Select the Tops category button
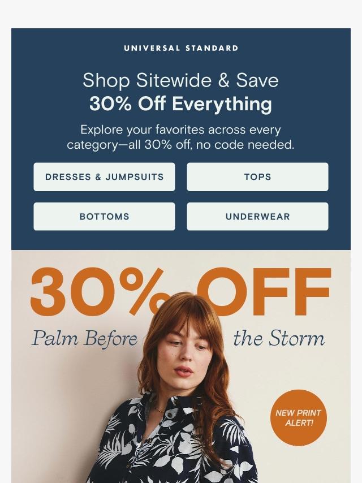The image size is (362, 483). (x=257, y=177)
